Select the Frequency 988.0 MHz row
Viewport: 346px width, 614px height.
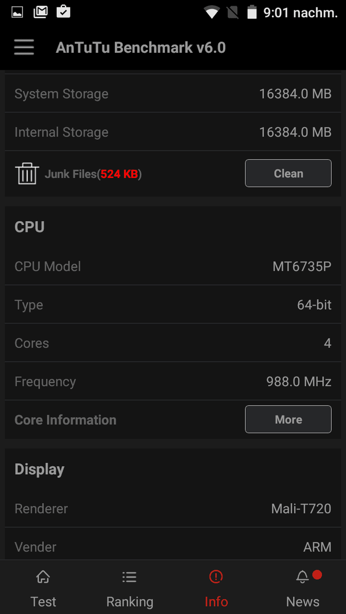173,381
